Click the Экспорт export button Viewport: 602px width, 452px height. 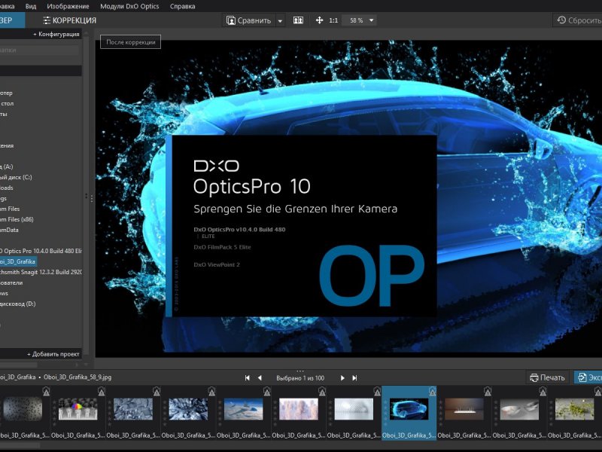click(588, 377)
